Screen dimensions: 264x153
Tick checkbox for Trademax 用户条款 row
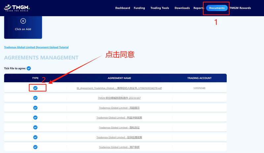(35, 147)
